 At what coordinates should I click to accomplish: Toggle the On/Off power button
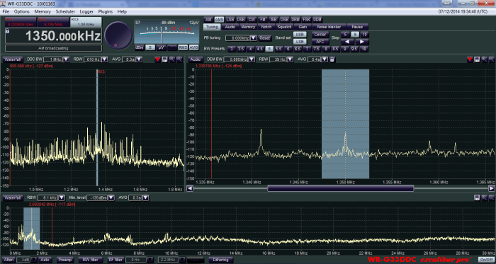click(487, 260)
